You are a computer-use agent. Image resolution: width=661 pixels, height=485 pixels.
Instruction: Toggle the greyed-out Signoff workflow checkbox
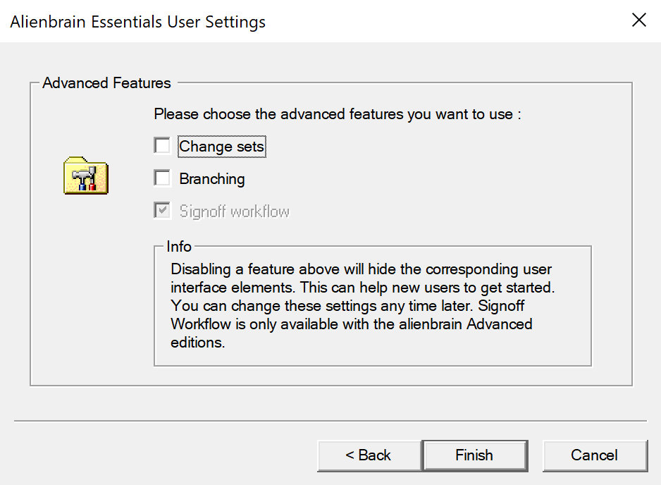tap(163, 211)
